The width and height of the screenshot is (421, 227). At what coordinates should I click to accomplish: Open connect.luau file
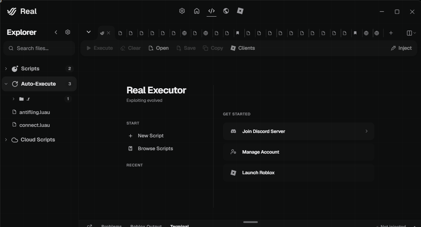[34, 125]
